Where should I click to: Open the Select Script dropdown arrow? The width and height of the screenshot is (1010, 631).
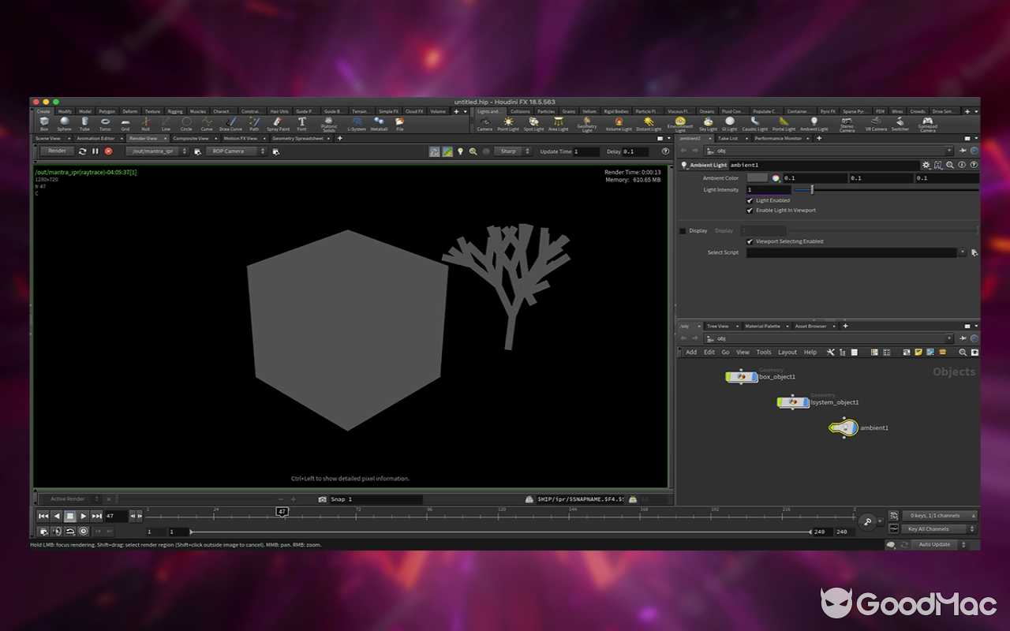pyautogui.click(x=964, y=252)
